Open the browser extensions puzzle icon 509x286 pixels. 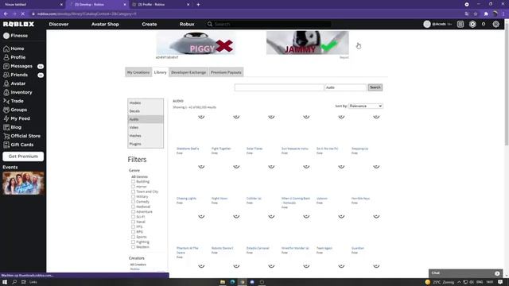(x=486, y=14)
